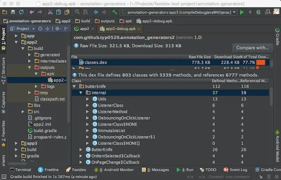Click annotation-generators breadcrumb
The width and height of the screenshot is (281, 180).
pos(27,21)
